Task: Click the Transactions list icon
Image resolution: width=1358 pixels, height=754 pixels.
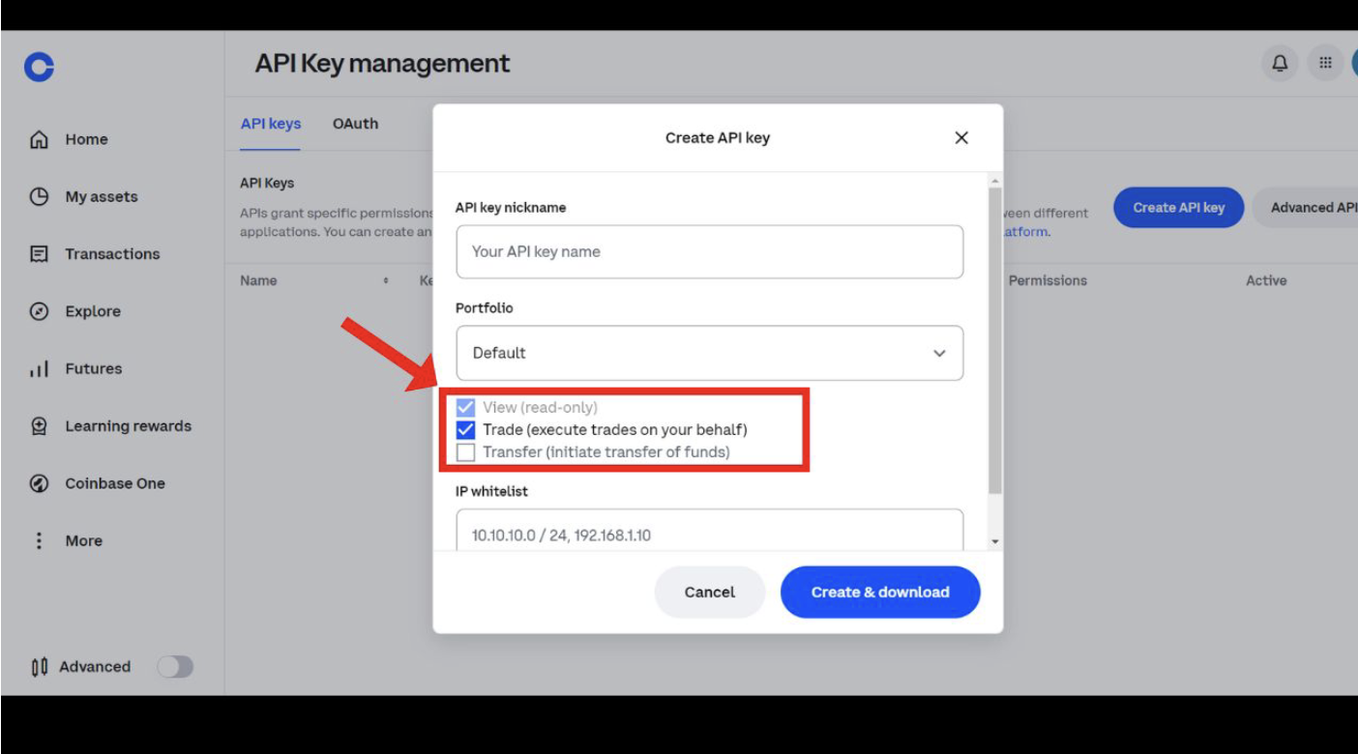Action: 40,254
